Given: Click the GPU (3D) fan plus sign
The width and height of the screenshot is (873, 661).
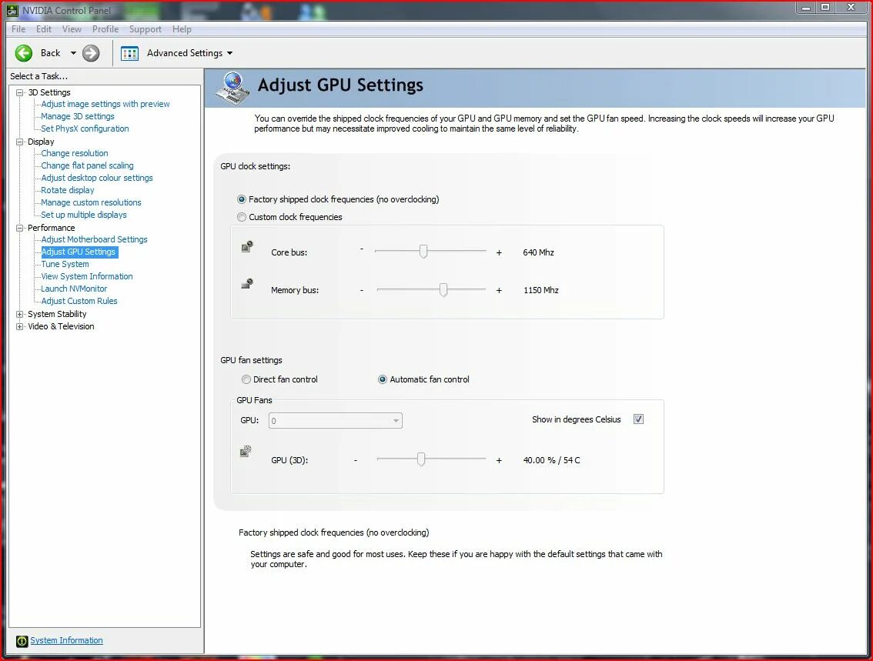Looking at the screenshot, I should click(499, 461).
